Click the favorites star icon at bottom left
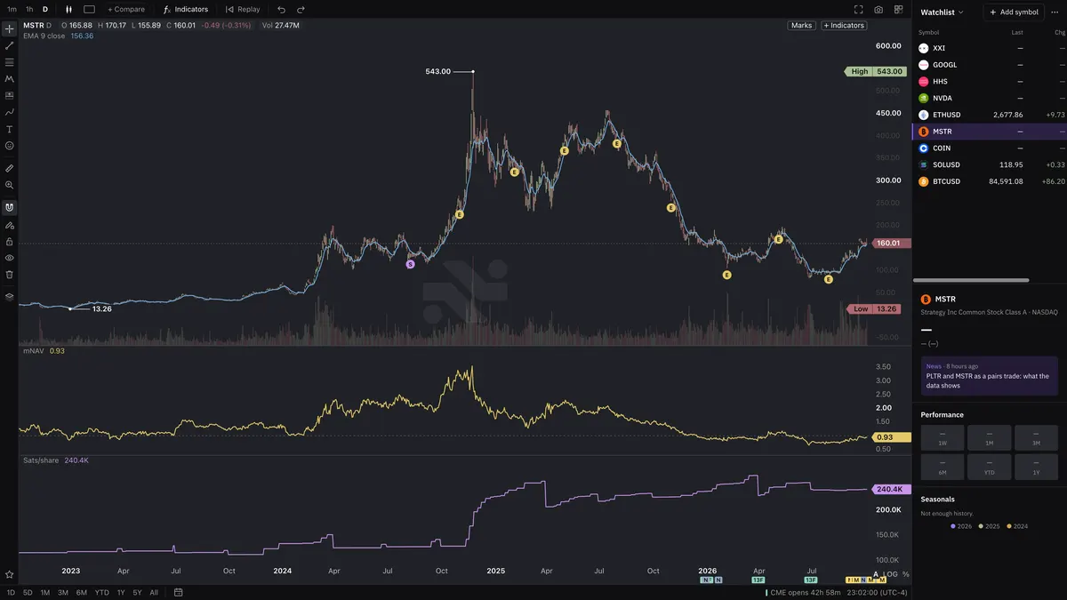 [9, 575]
